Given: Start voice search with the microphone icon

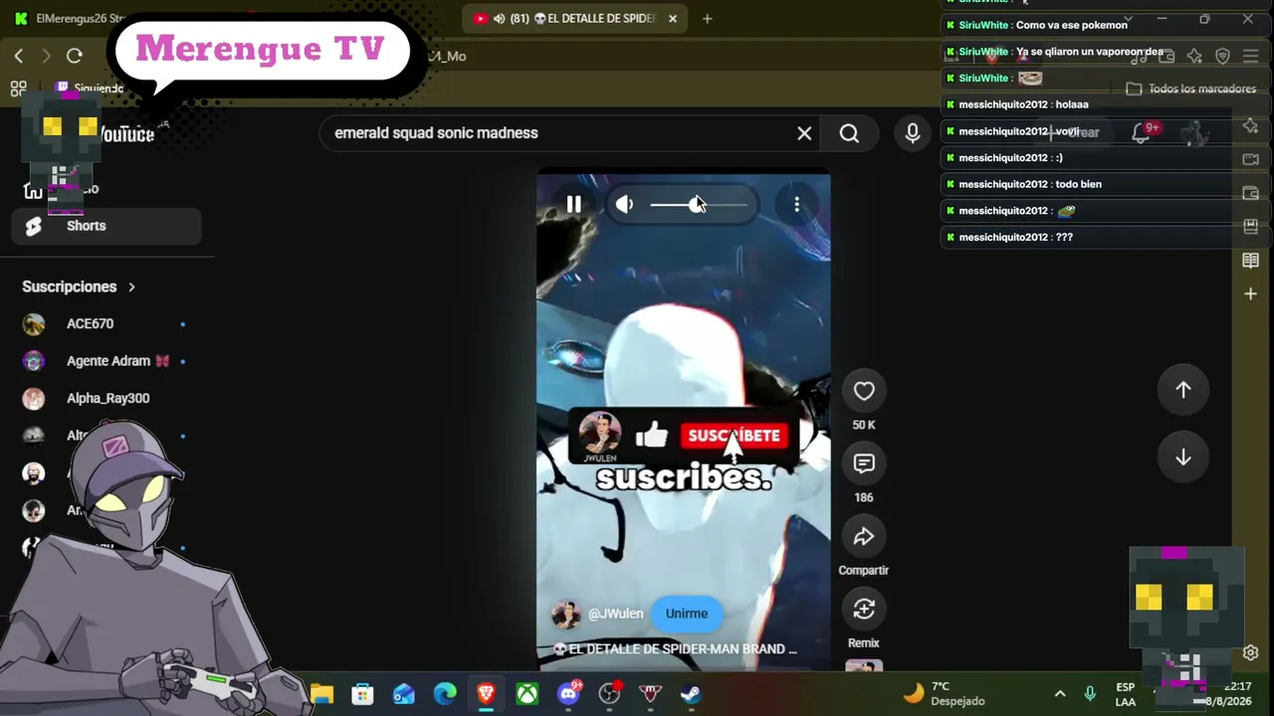Looking at the screenshot, I should pos(913,133).
